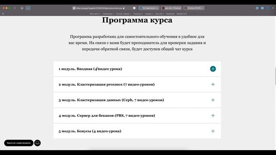Click the 'Программа курса' heading
The height and width of the screenshot is (155, 276).
tap(137, 20)
